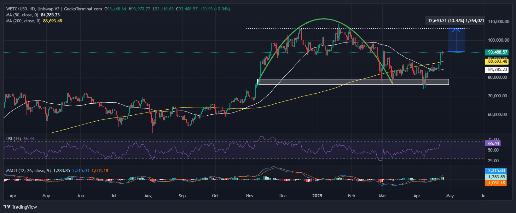Click the orange 1,031.18 value in MACD legend

tap(100, 170)
